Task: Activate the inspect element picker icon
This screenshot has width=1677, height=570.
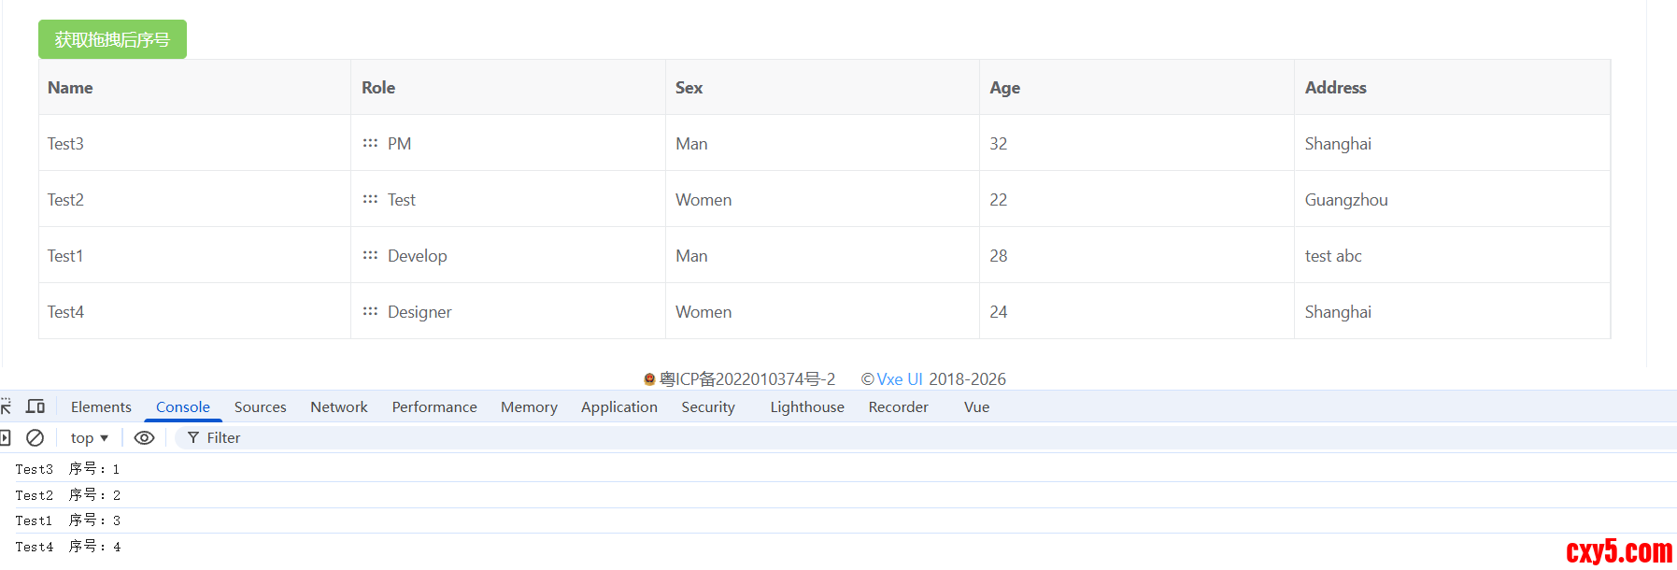Action: (6, 406)
